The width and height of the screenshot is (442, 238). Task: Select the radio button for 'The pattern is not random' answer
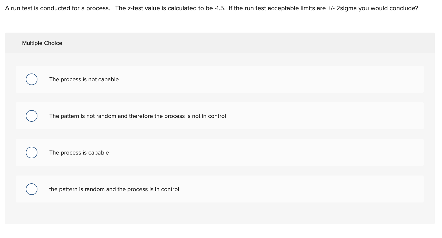31,116
